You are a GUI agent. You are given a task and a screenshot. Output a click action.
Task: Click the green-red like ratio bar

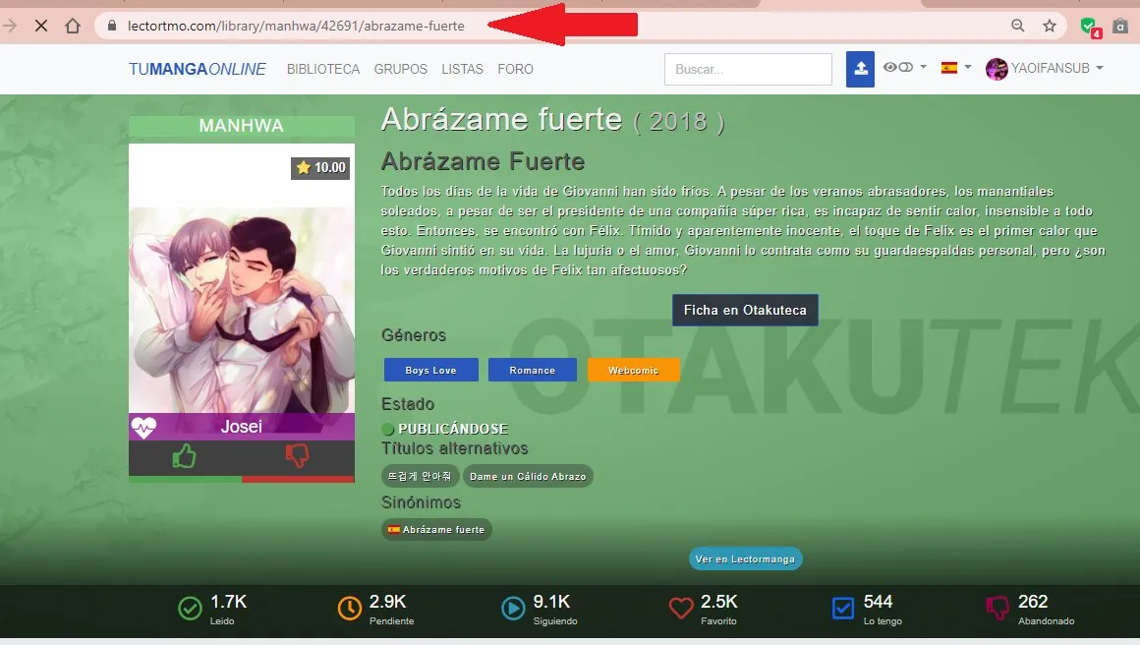(242, 479)
